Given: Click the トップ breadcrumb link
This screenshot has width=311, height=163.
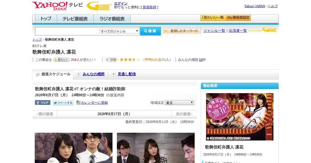Looking at the screenshot, I should pyautogui.click(x=37, y=40).
